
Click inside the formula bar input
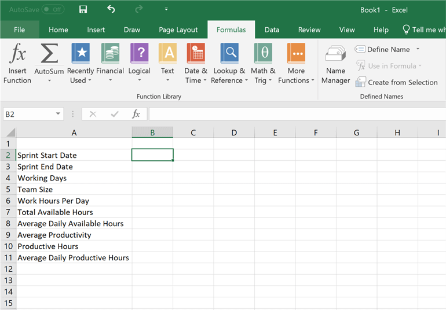pos(295,115)
